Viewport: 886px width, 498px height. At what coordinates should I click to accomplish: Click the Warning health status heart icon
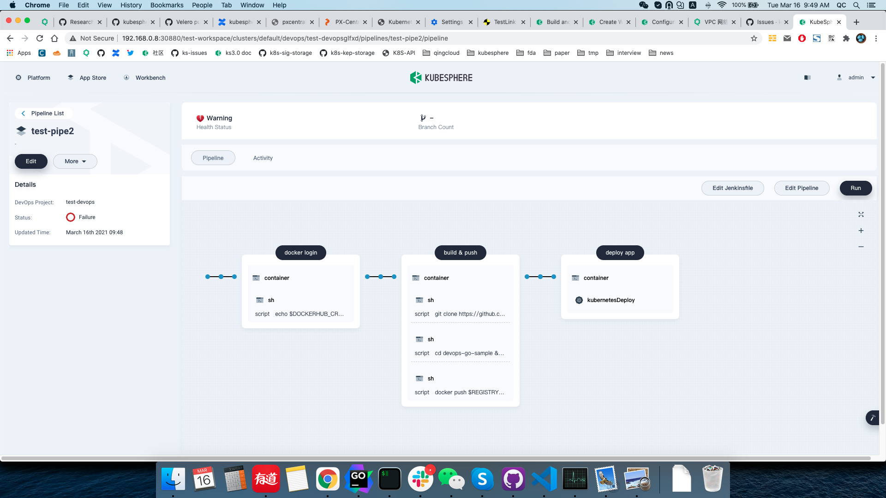tap(200, 119)
